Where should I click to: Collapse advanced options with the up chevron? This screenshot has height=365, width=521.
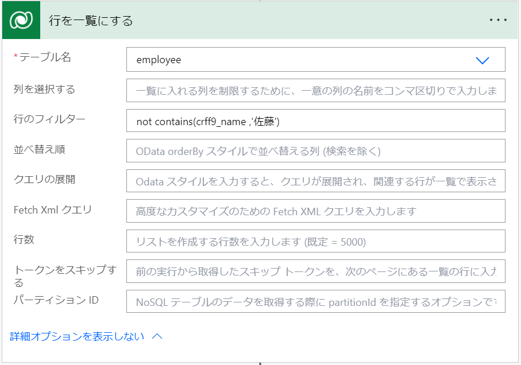[x=157, y=336]
